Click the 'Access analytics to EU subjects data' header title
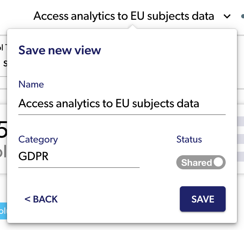Viewport: 244px width, 230px height. (123, 16)
